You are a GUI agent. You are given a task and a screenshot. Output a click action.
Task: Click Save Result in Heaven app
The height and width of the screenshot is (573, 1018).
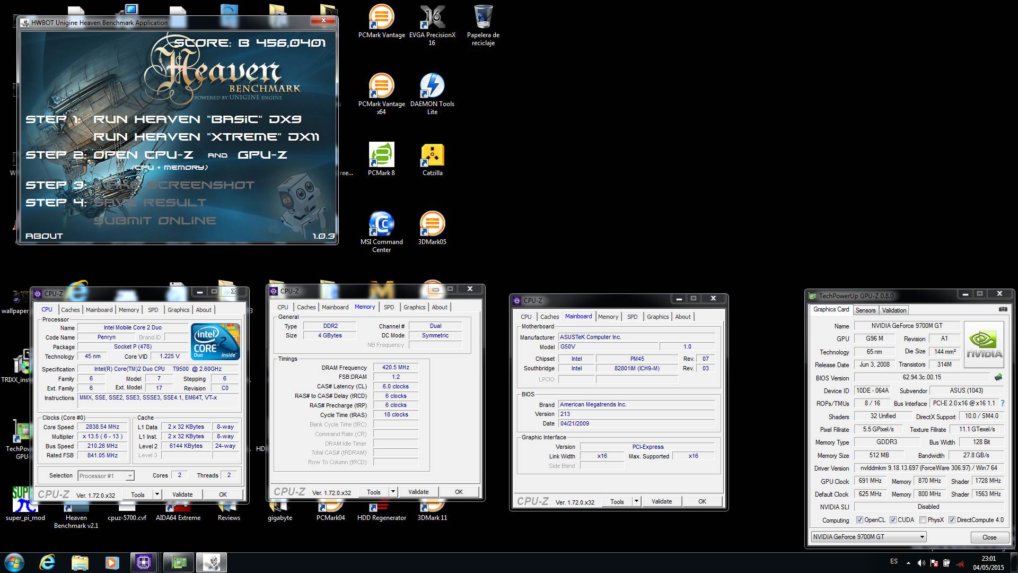click(150, 203)
